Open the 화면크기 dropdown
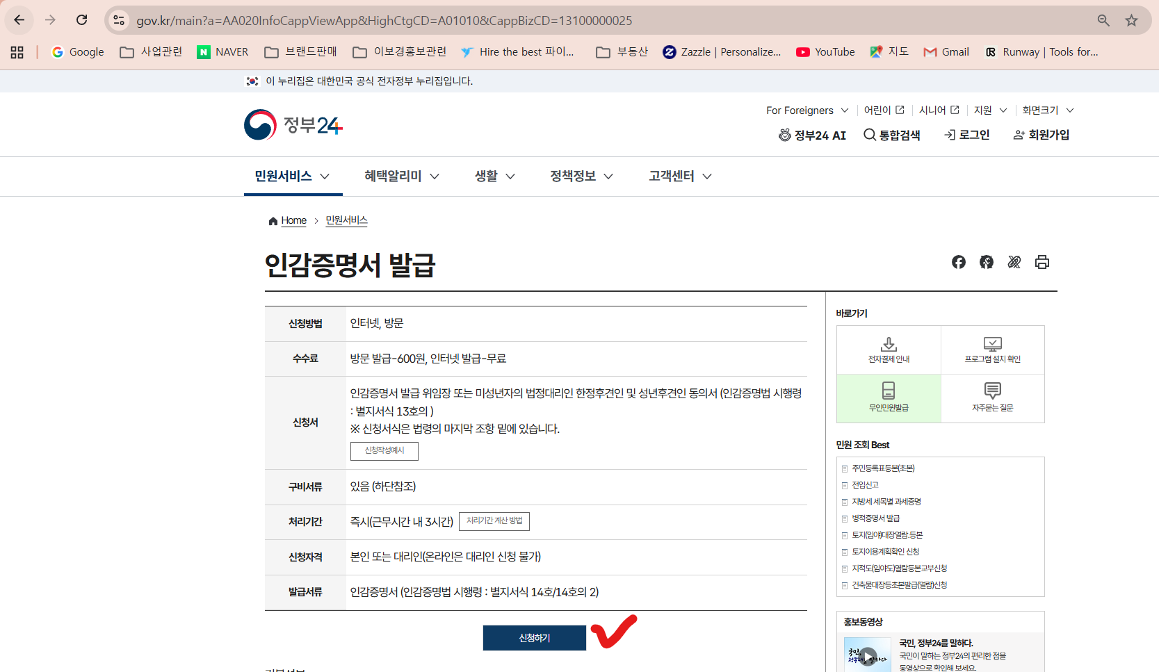 tap(1047, 110)
